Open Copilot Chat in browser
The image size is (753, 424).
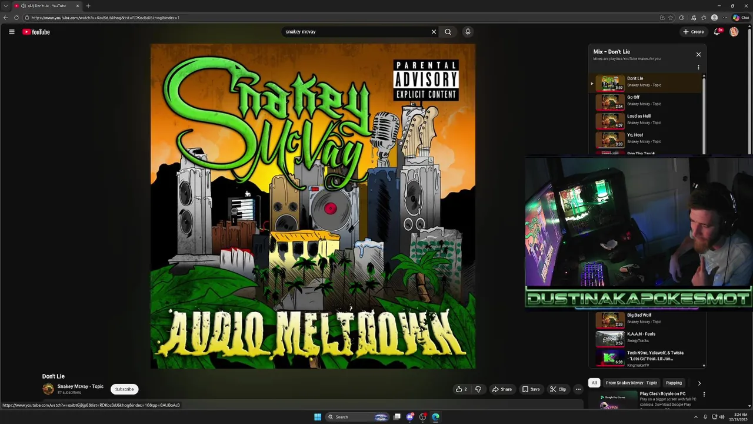click(x=741, y=18)
